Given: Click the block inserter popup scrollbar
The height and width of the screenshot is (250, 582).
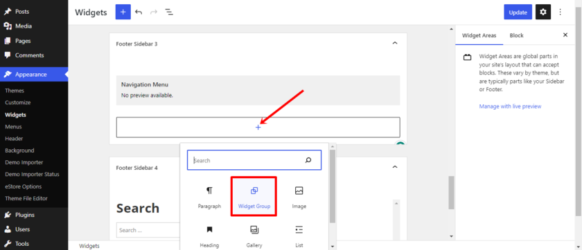Looking at the screenshot, I should tap(333, 186).
